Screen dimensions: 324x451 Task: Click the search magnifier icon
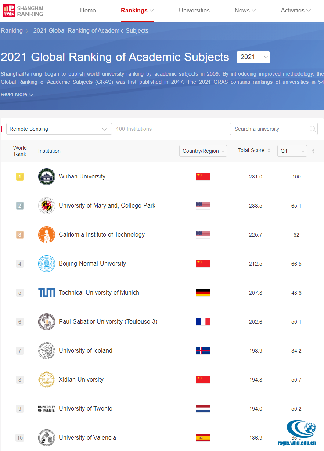tap(313, 129)
